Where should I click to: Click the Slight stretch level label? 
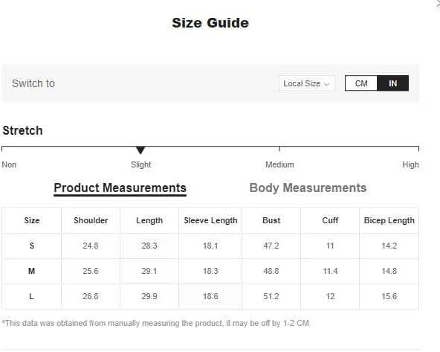tap(141, 164)
